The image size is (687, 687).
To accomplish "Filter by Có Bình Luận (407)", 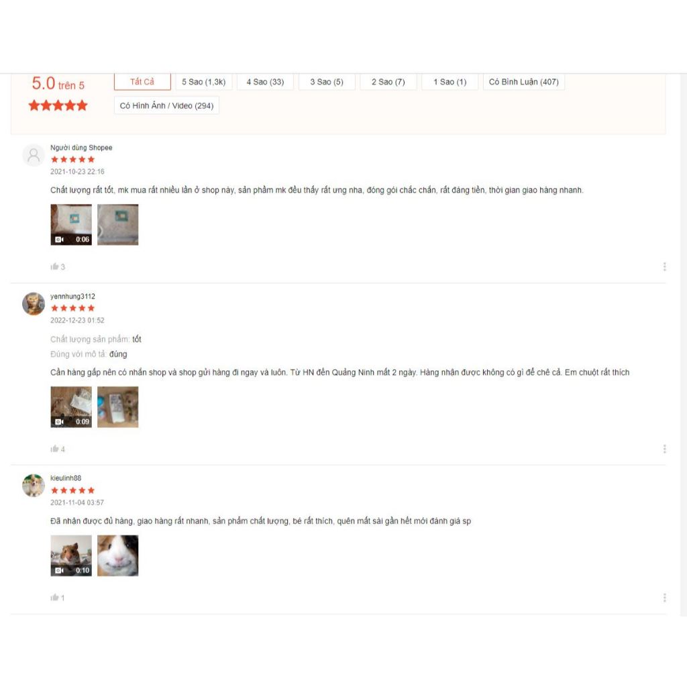I will pyautogui.click(x=524, y=81).
